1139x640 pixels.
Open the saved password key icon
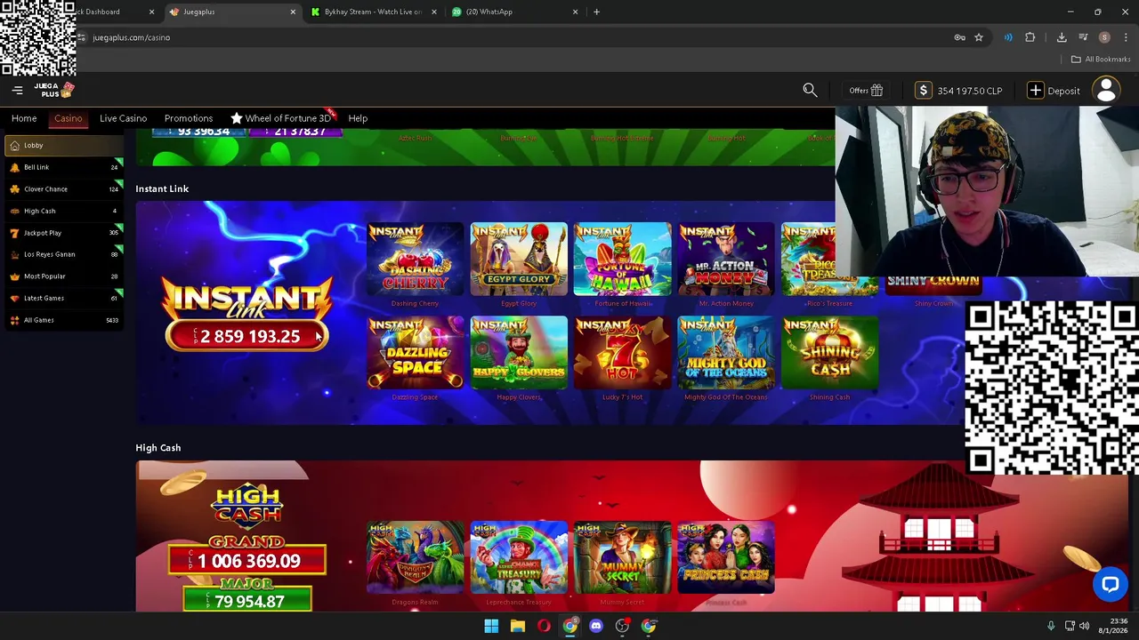[x=959, y=37]
